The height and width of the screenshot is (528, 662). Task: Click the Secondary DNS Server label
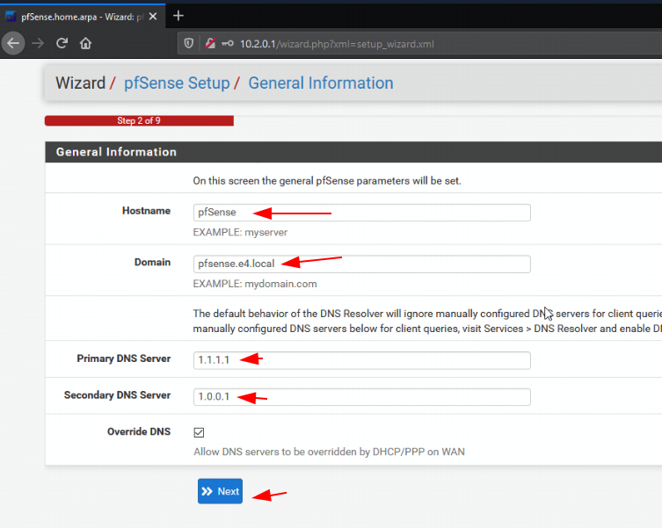tap(117, 395)
